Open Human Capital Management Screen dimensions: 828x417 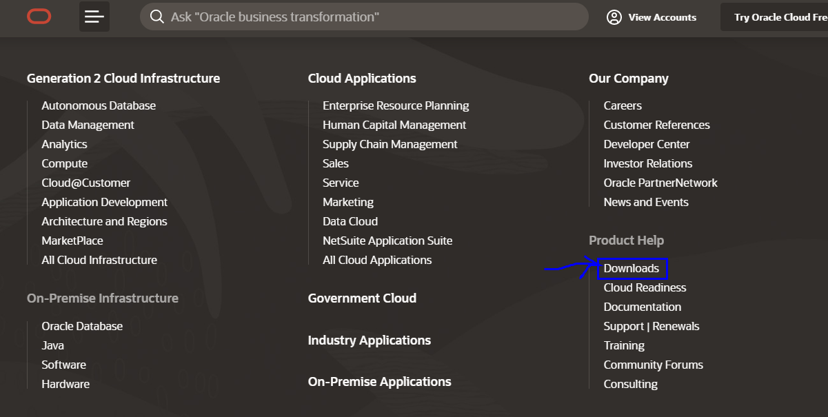tap(394, 125)
